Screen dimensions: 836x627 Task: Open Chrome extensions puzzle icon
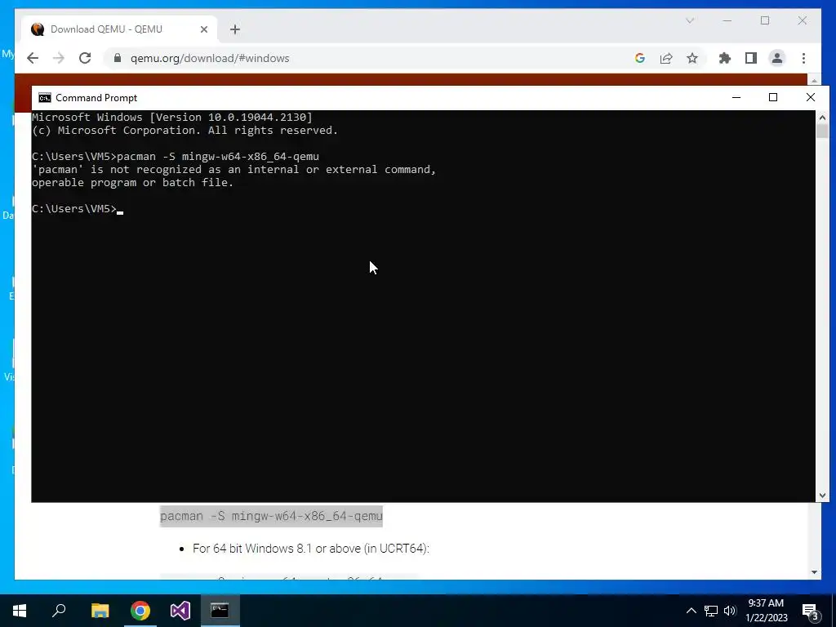(725, 58)
